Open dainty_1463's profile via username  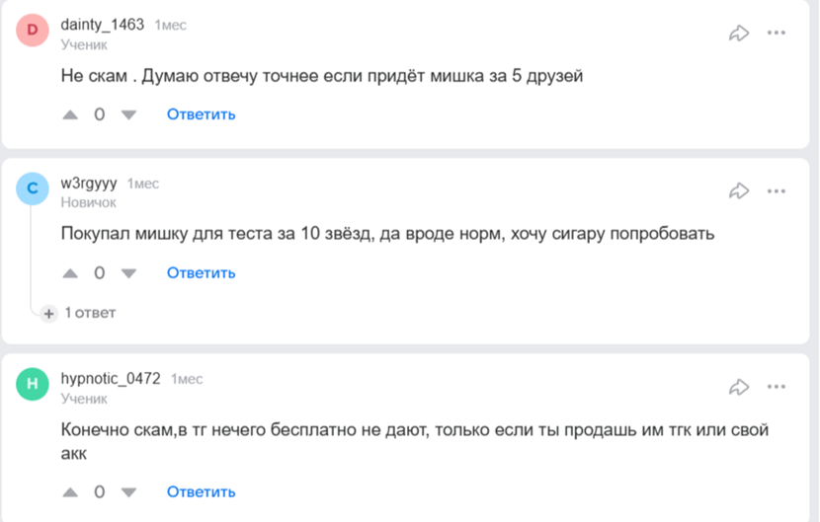tap(103, 25)
